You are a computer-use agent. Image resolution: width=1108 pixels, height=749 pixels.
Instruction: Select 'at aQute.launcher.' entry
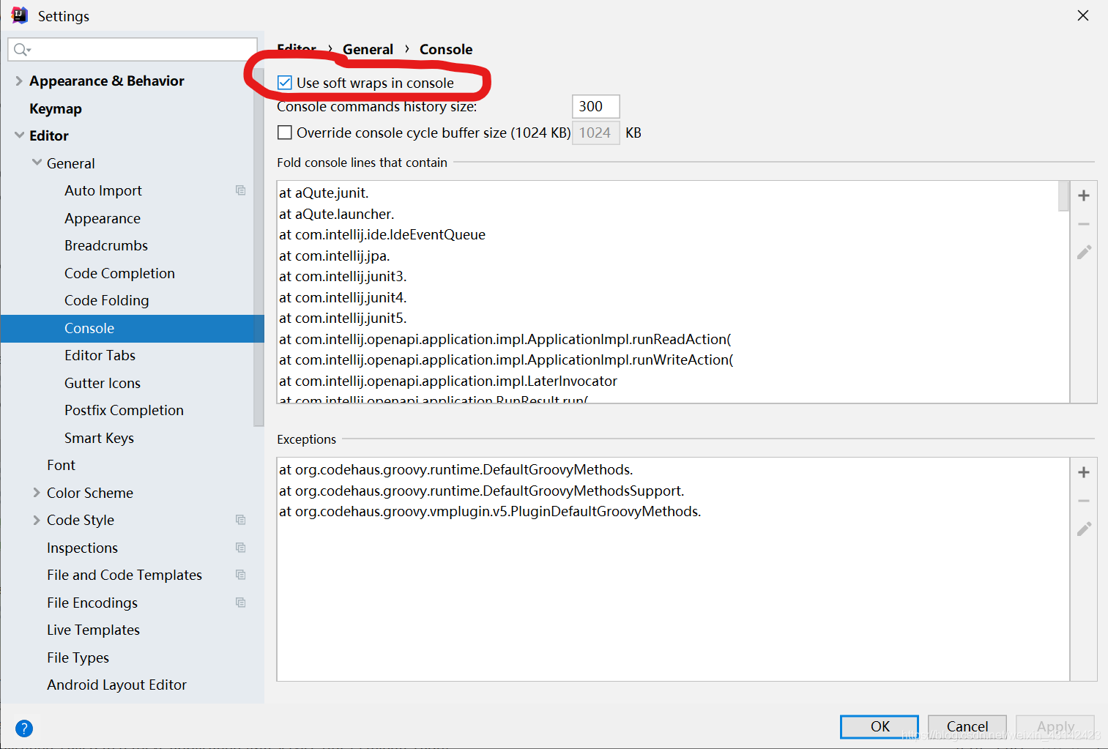tap(337, 214)
